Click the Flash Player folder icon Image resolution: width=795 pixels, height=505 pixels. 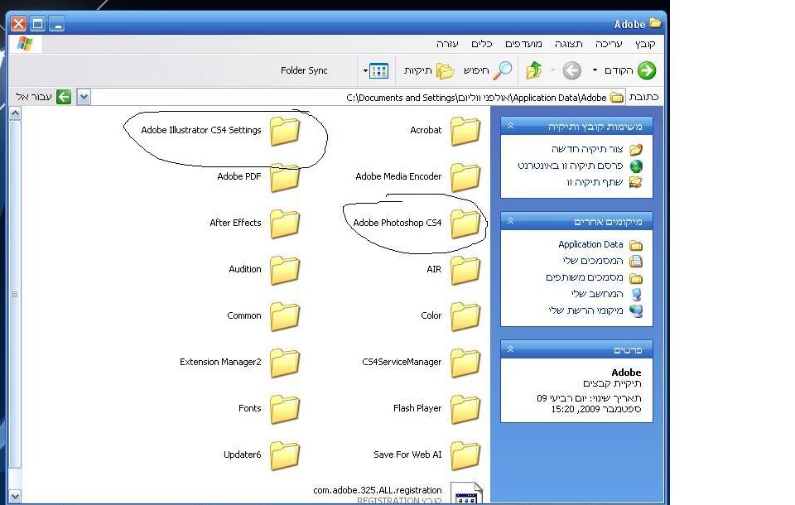pos(465,409)
